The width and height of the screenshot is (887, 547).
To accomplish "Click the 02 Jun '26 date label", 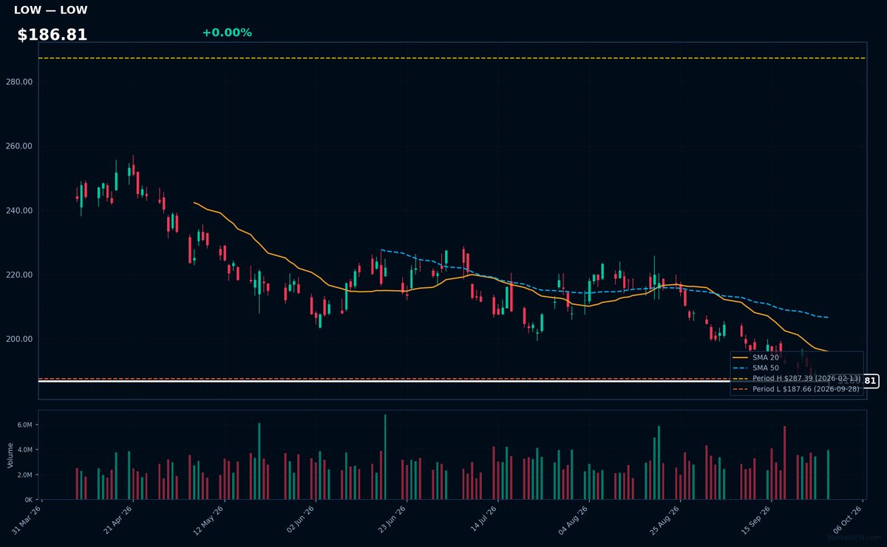I will 302,521.
